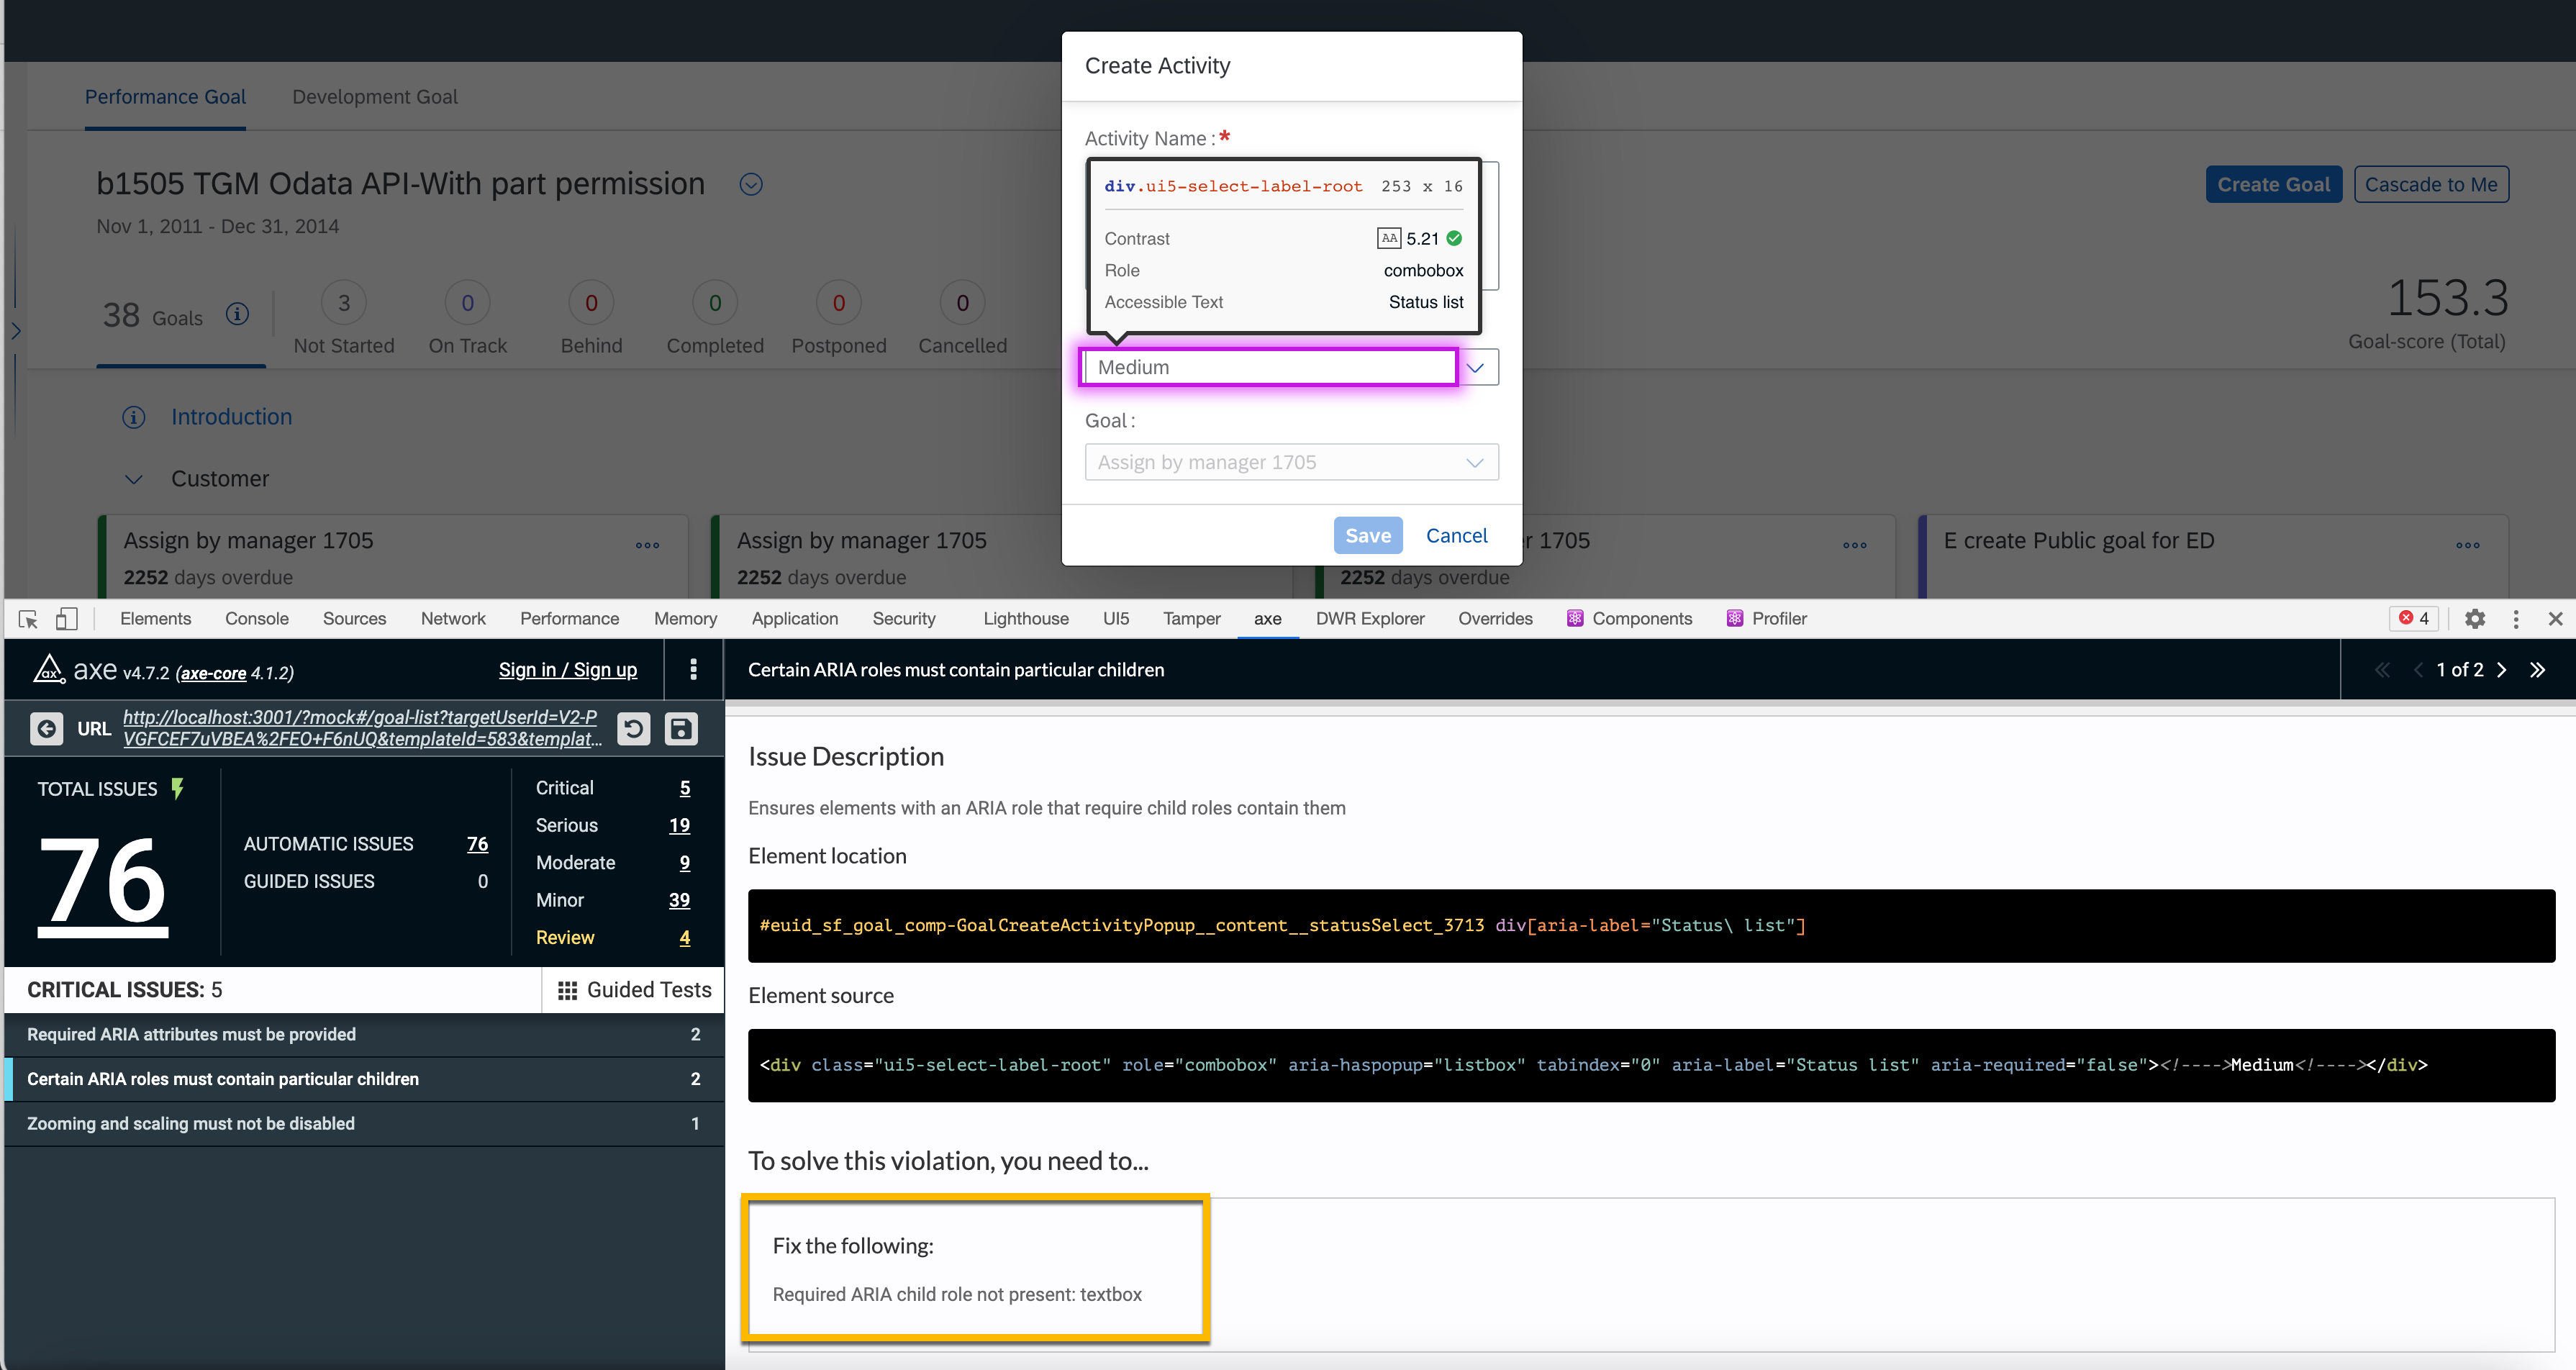Open DevTools settings gear icon
2576x1370 pixels.
2475,619
